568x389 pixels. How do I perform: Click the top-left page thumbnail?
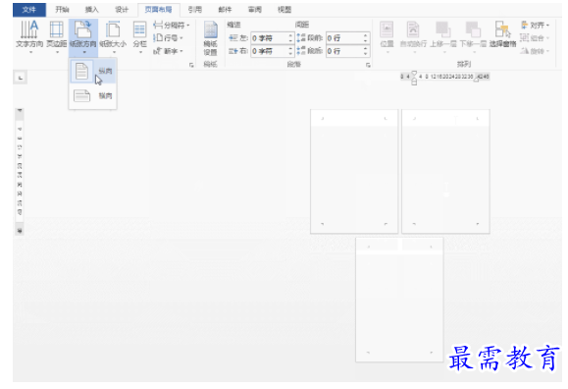coord(354,171)
